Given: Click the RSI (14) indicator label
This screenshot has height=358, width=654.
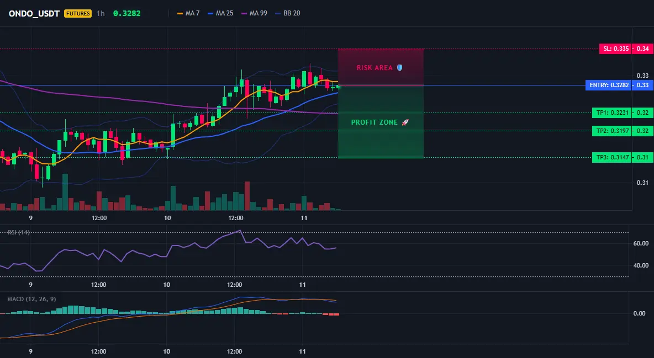Looking at the screenshot, I should coord(19,232).
